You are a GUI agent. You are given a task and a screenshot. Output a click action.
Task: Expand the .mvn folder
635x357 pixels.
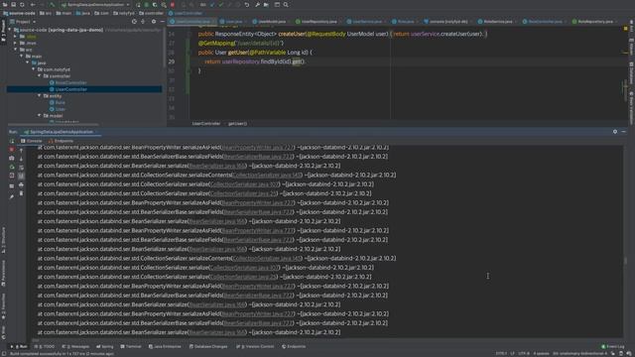coord(16,43)
